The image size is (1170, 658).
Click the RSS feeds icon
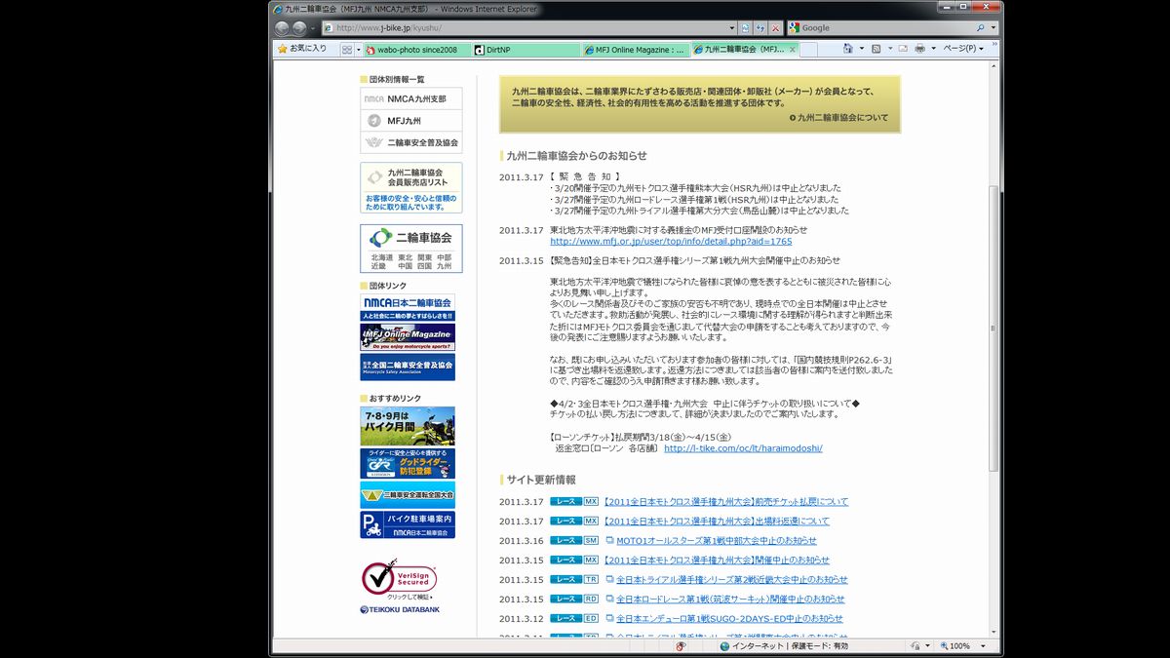tap(877, 48)
